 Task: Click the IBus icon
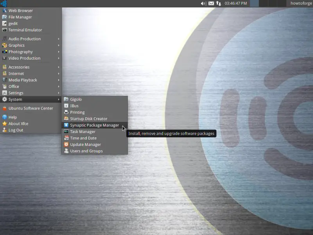[x=66, y=106]
